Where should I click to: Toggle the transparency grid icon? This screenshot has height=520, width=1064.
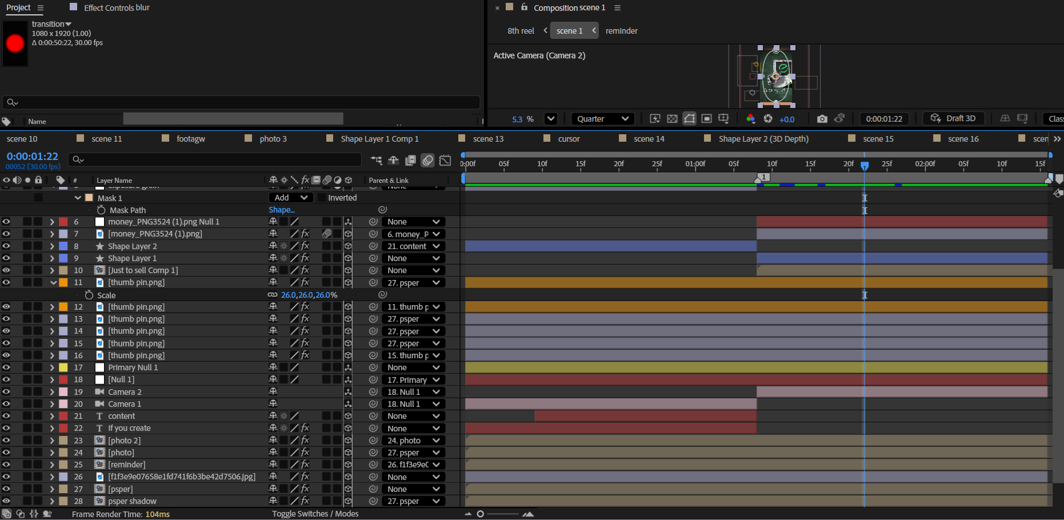(673, 119)
